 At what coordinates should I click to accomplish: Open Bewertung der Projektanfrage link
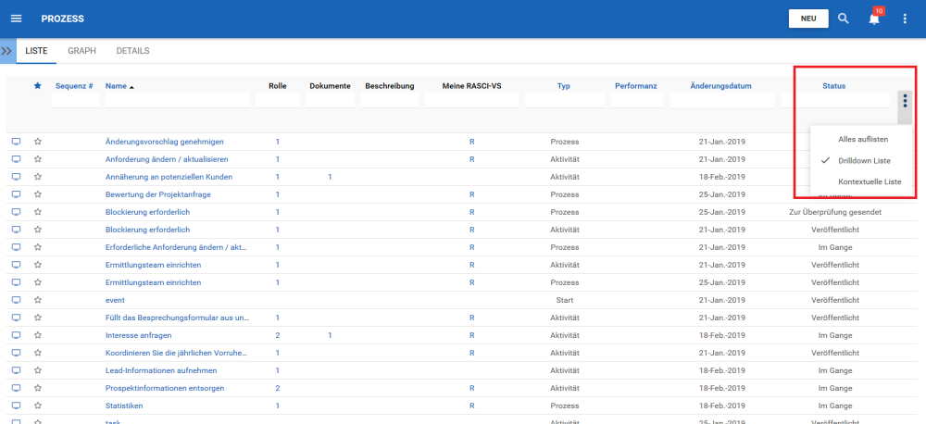pos(158,194)
